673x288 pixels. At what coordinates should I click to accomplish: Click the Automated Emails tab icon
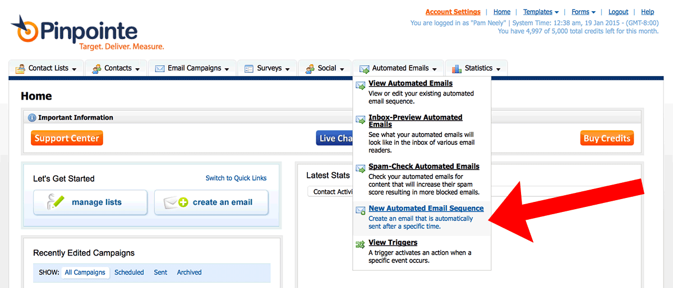pos(365,69)
